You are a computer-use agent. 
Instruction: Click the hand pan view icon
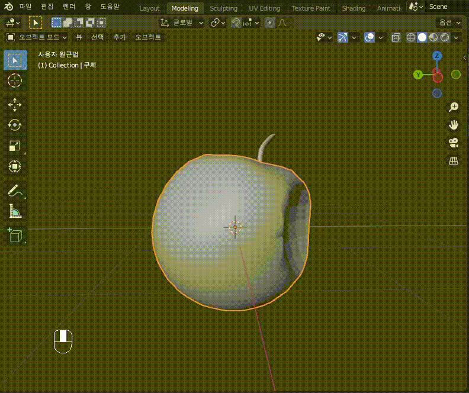pos(454,125)
